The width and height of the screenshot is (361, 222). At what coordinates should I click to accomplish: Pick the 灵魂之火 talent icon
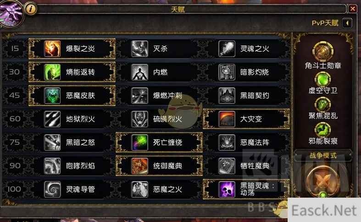[x=227, y=49]
